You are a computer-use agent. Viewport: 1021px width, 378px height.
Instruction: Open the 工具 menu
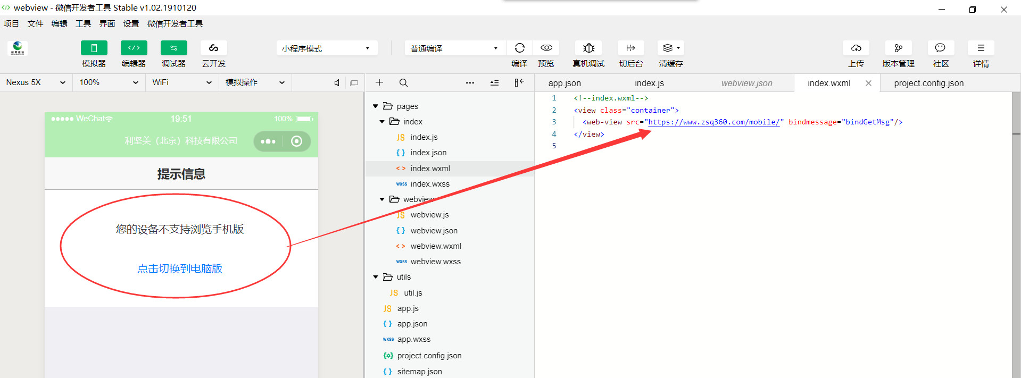point(84,23)
